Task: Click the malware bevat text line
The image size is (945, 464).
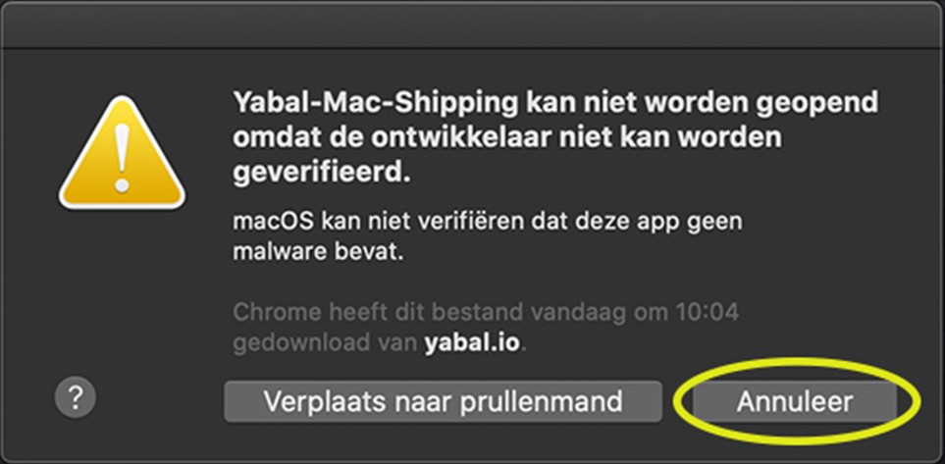Action: click(317, 251)
